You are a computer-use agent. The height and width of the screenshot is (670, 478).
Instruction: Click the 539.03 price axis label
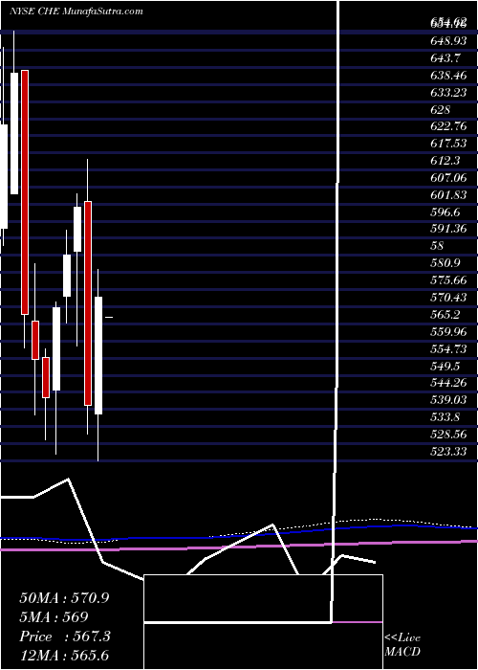click(x=448, y=399)
